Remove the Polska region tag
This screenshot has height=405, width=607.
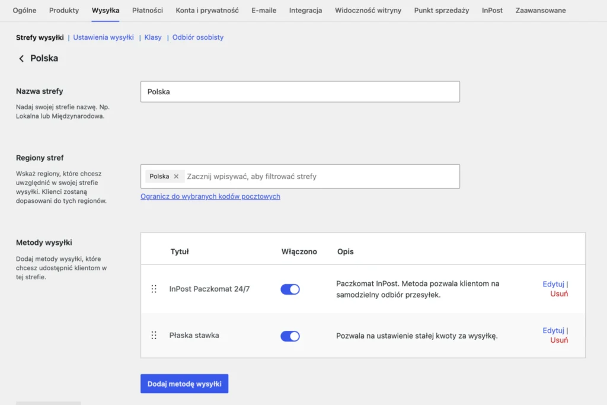click(176, 176)
